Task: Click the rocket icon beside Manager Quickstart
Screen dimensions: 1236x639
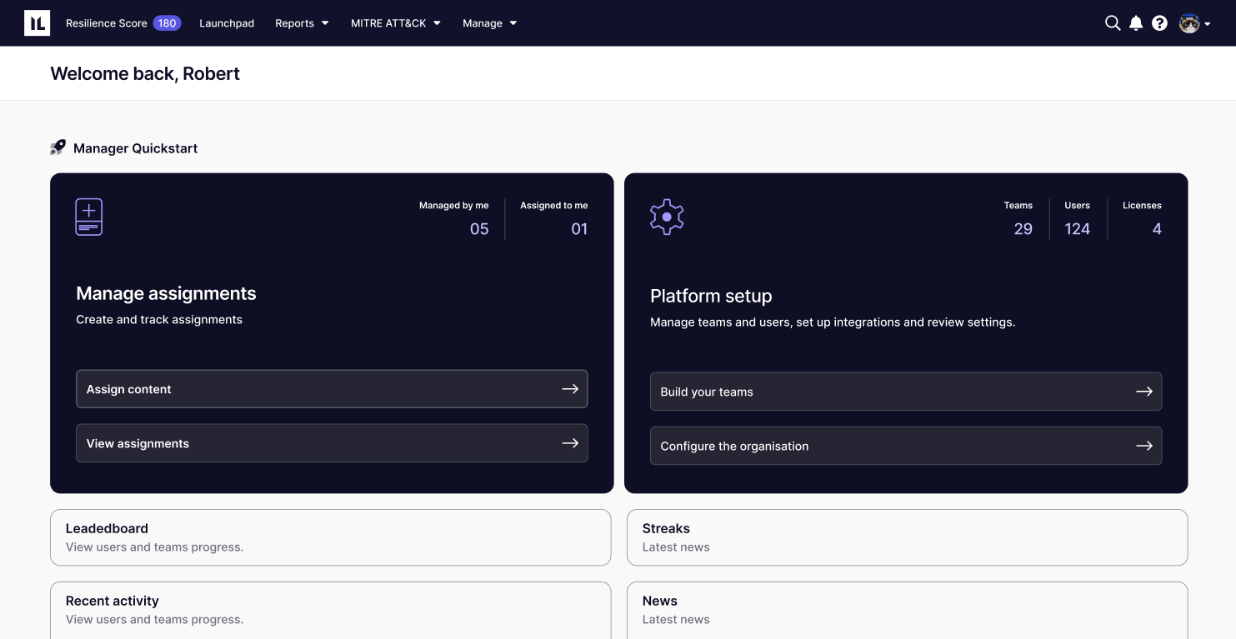Action: click(57, 147)
